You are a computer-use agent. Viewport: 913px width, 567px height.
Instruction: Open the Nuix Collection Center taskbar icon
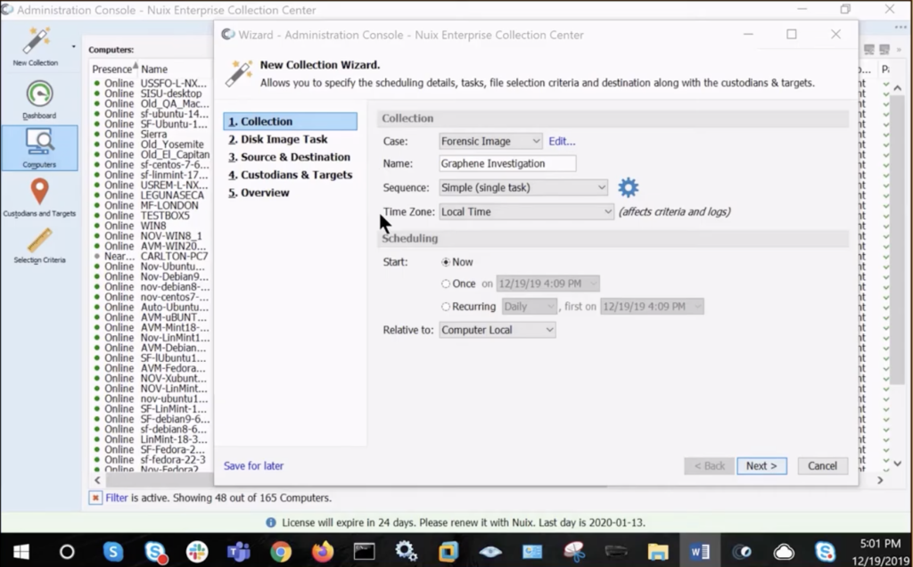(x=742, y=551)
